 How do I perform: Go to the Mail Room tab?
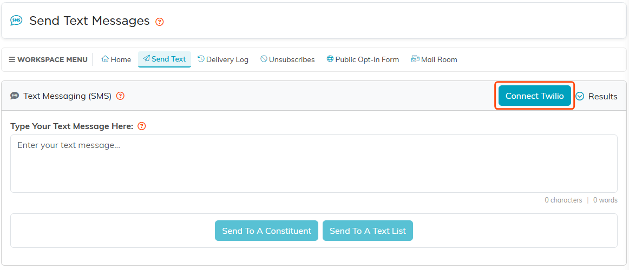pyautogui.click(x=434, y=59)
